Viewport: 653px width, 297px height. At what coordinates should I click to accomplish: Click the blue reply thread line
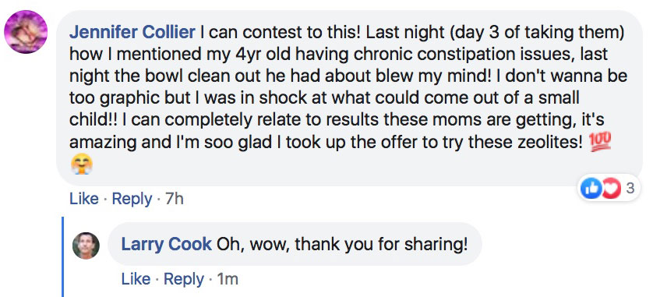(63, 256)
